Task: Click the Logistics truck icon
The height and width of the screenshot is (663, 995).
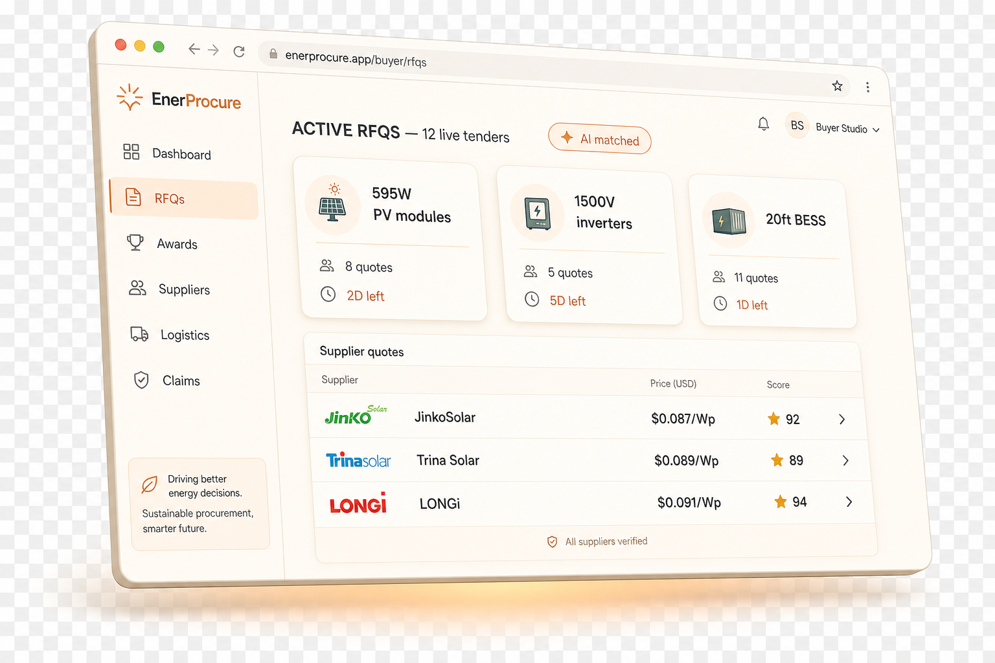Action: tap(139, 333)
